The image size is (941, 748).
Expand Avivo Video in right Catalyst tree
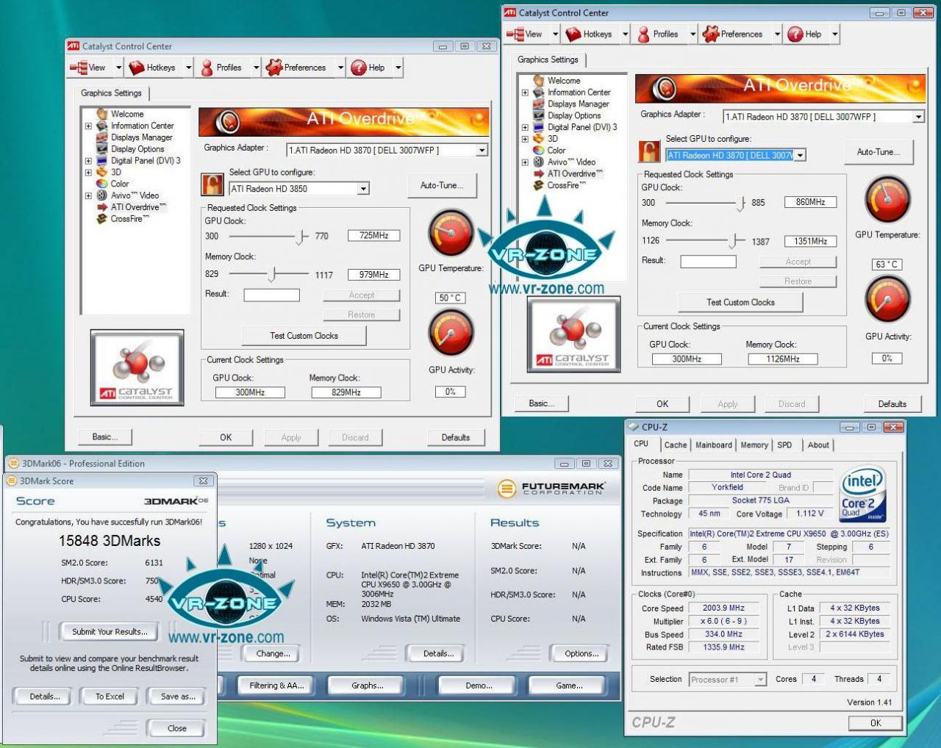(525, 162)
